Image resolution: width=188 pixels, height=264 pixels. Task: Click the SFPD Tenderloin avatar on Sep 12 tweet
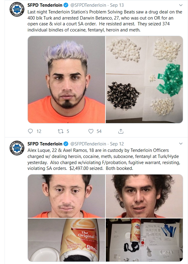[17, 148]
